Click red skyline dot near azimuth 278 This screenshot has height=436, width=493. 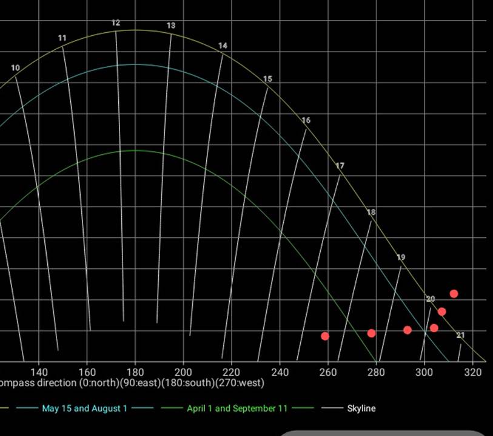(371, 333)
